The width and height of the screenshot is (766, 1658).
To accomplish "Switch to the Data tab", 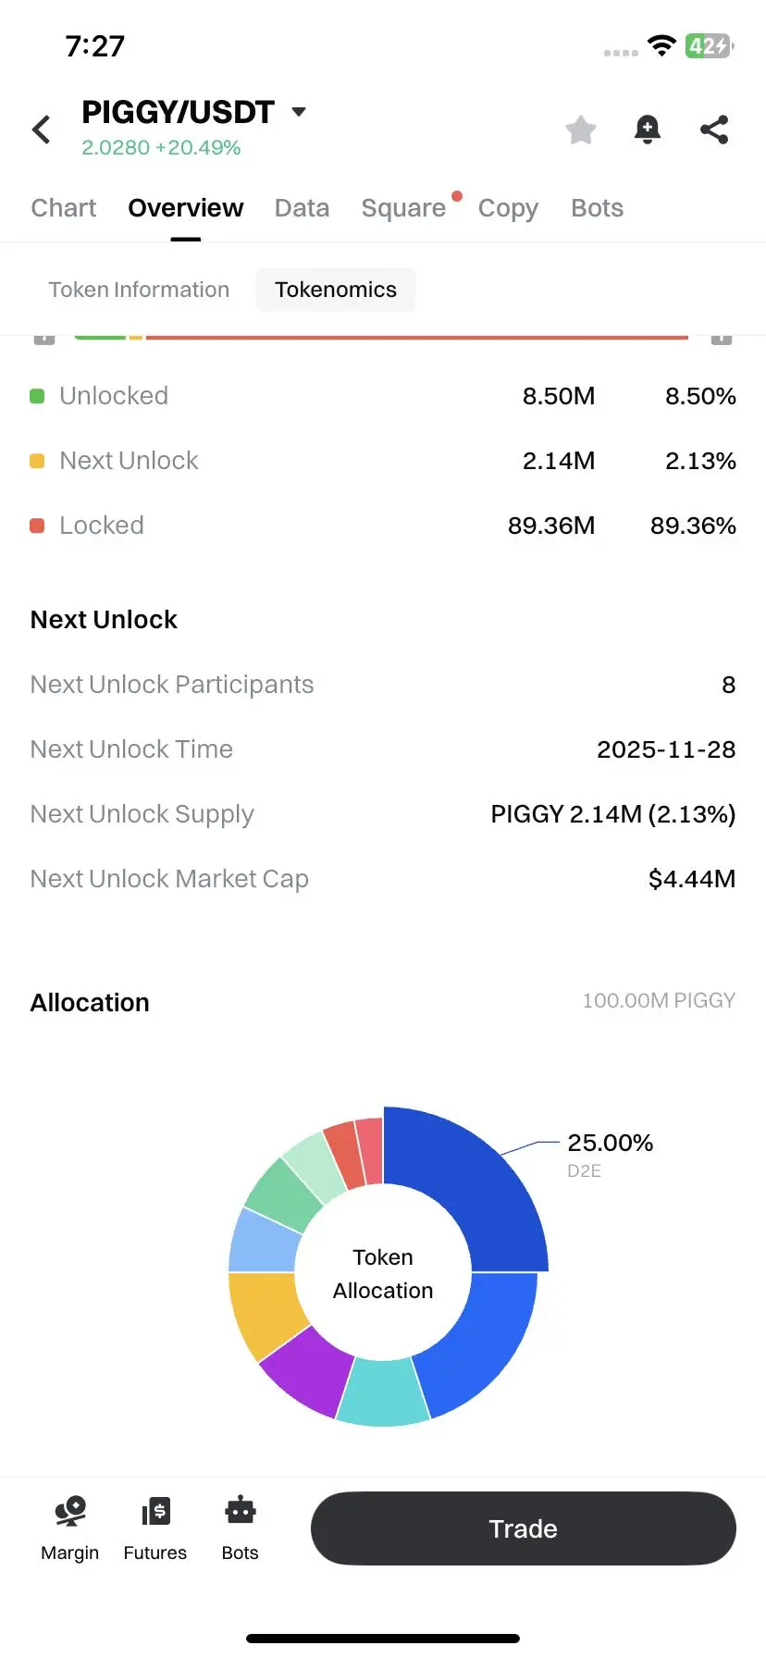I will pos(302,208).
